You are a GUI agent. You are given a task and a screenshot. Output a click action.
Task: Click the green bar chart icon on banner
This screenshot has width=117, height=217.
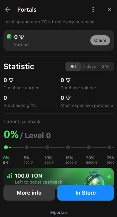click(10, 176)
